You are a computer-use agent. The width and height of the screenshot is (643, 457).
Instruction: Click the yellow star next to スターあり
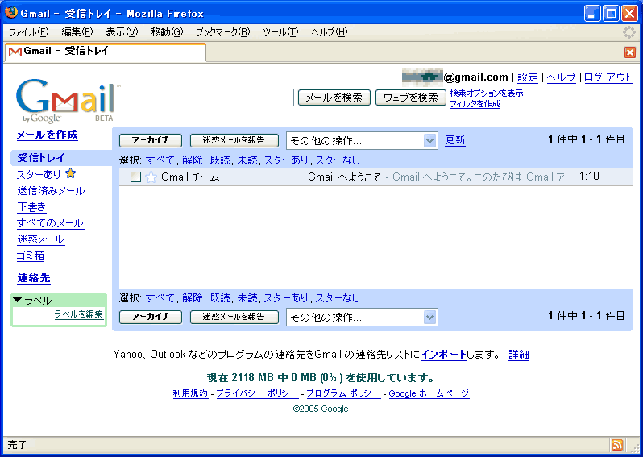pos(71,173)
